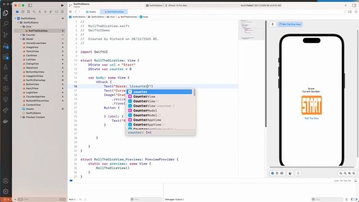Open related items grid icon in editor bar
The width and height of the screenshot is (359, 202).
pos(70,12)
